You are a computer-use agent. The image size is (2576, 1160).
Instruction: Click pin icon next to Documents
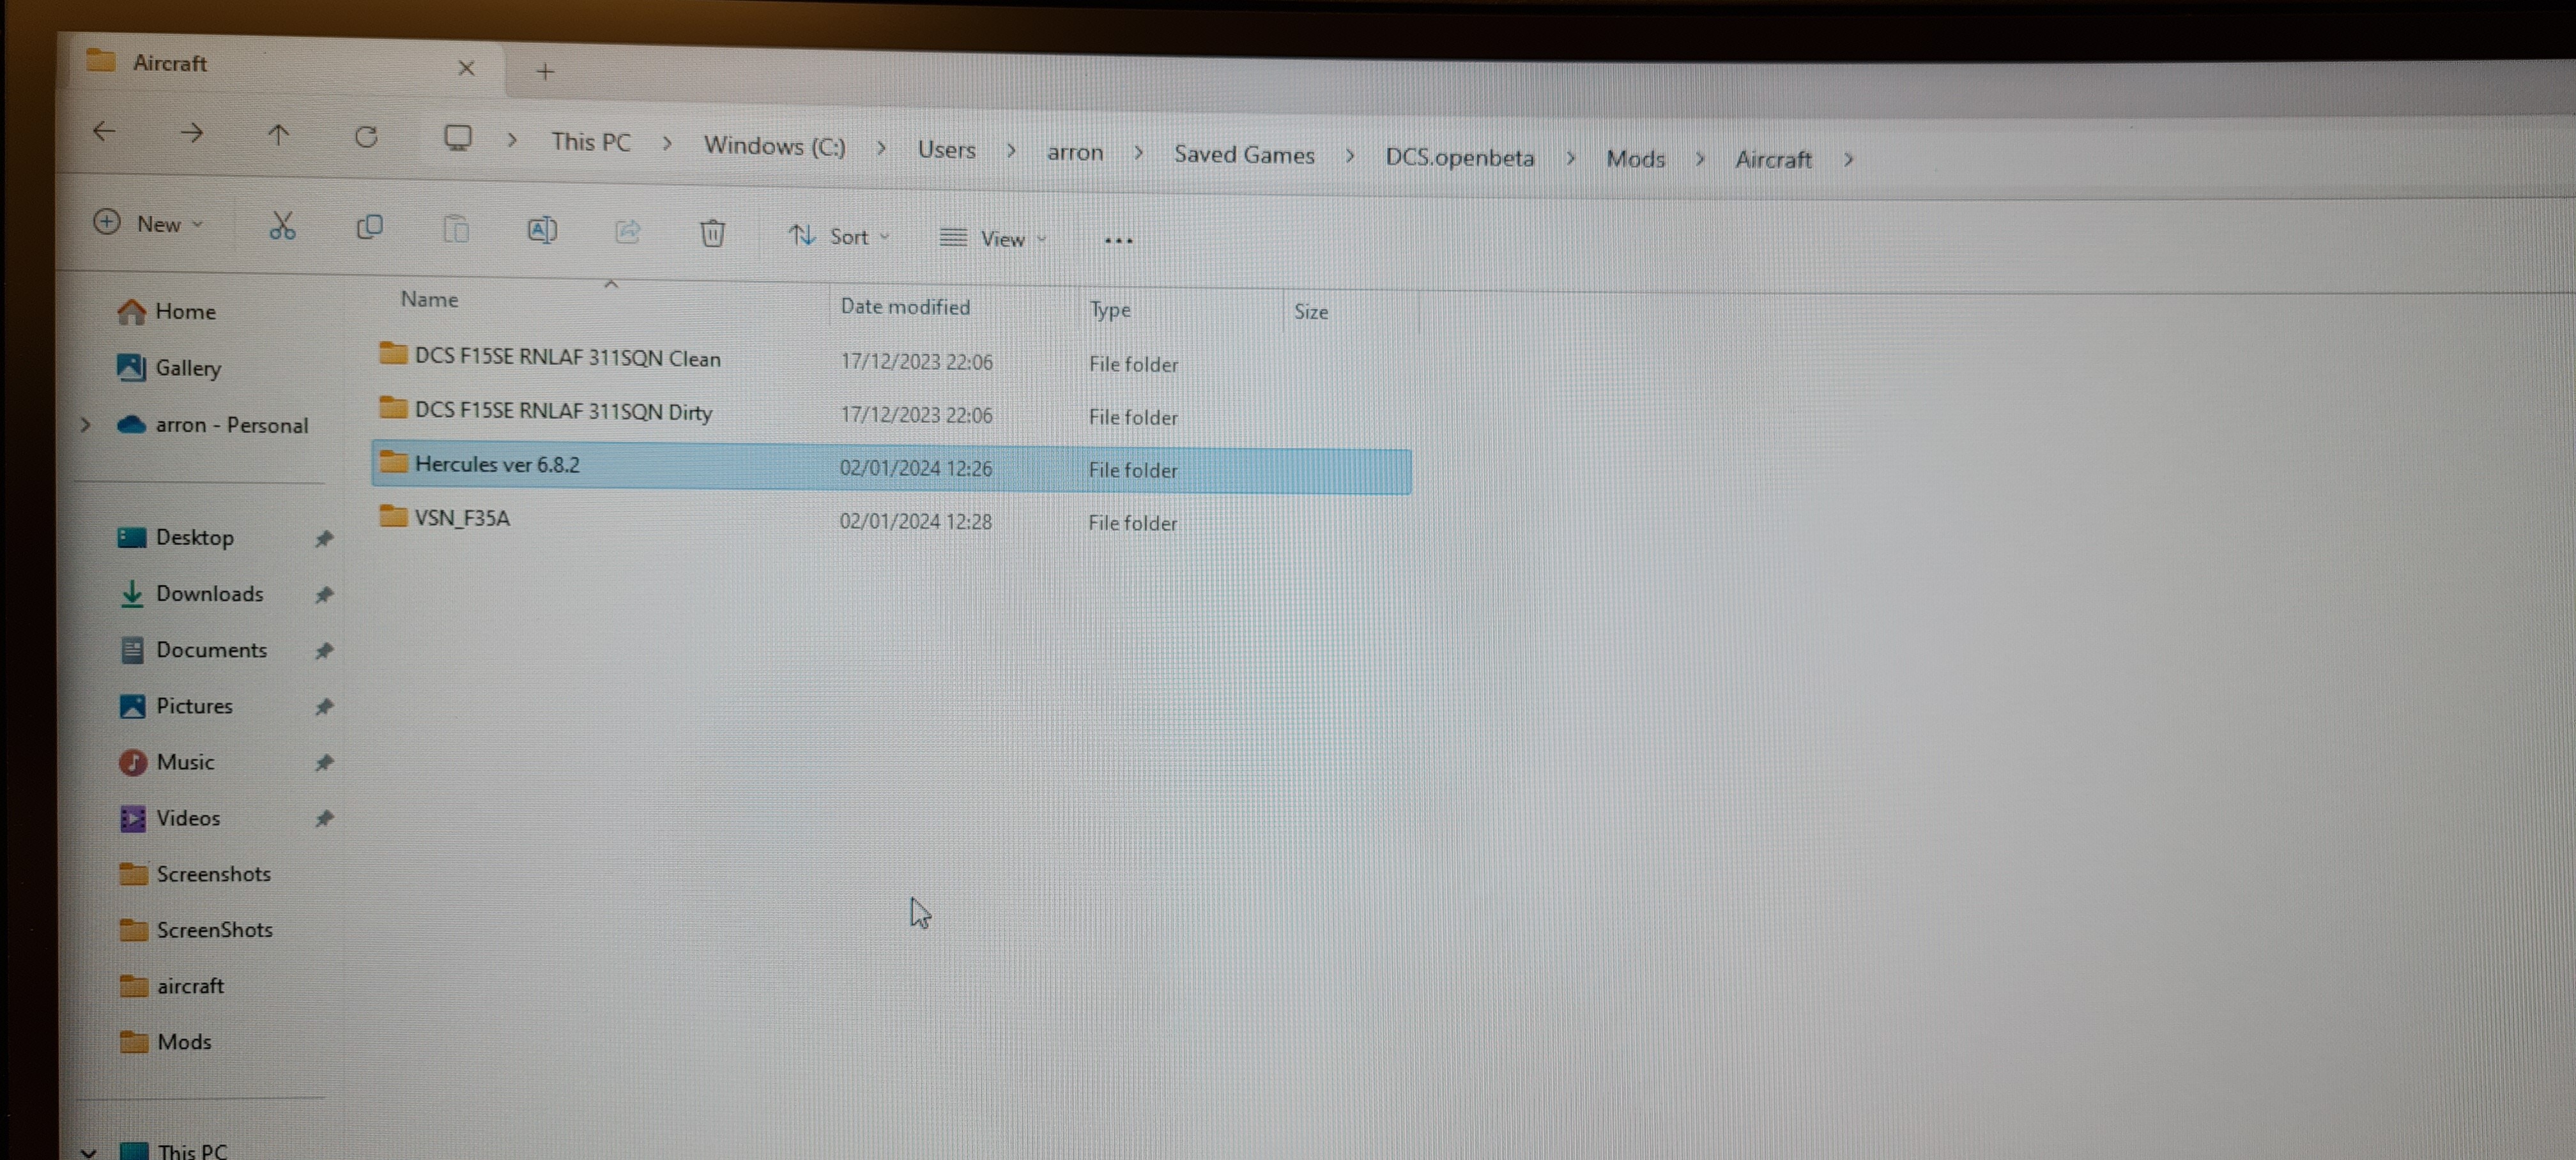click(323, 650)
